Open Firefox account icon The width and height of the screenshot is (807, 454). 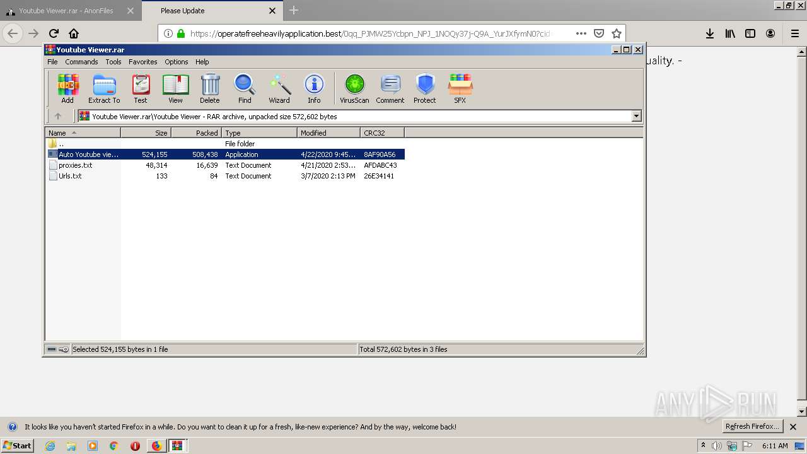(770, 33)
